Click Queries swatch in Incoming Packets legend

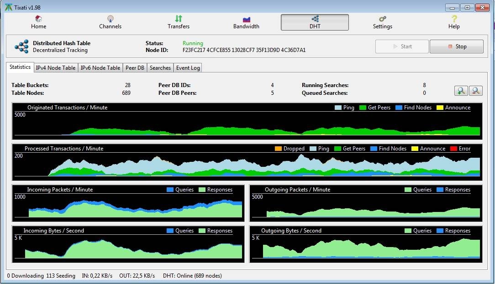(x=170, y=190)
